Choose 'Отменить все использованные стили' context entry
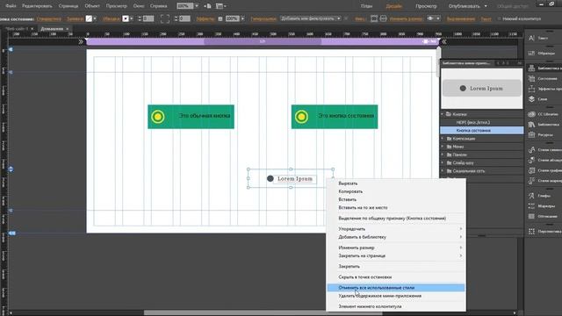The image size is (562, 316). click(396, 288)
